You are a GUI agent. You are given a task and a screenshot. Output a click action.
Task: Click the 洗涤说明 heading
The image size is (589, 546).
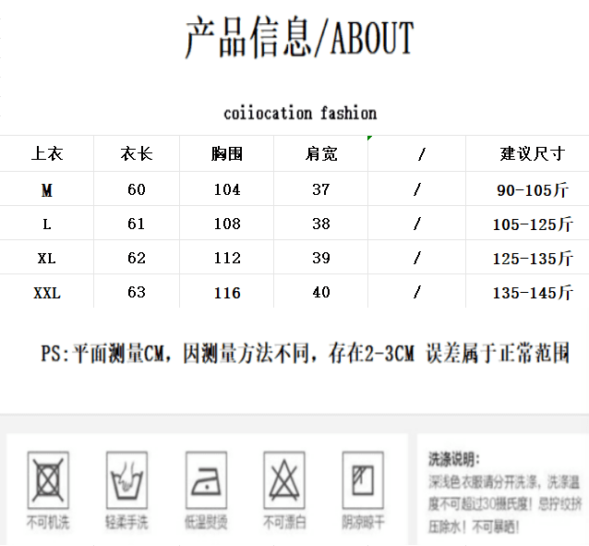454,459
